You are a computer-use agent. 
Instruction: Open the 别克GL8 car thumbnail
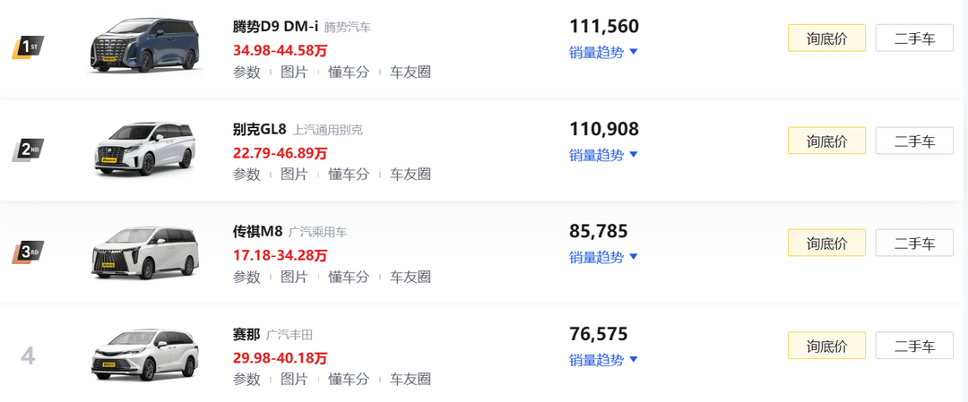tap(146, 149)
